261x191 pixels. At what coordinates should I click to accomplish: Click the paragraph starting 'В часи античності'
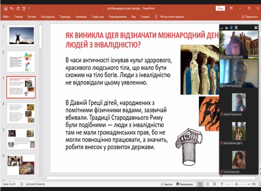[x=118, y=71]
